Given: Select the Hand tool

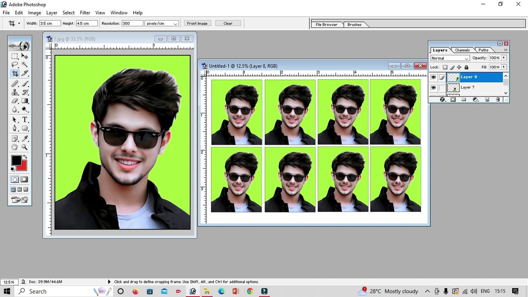Looking at the screenshot, I should (x=14, y=147).
